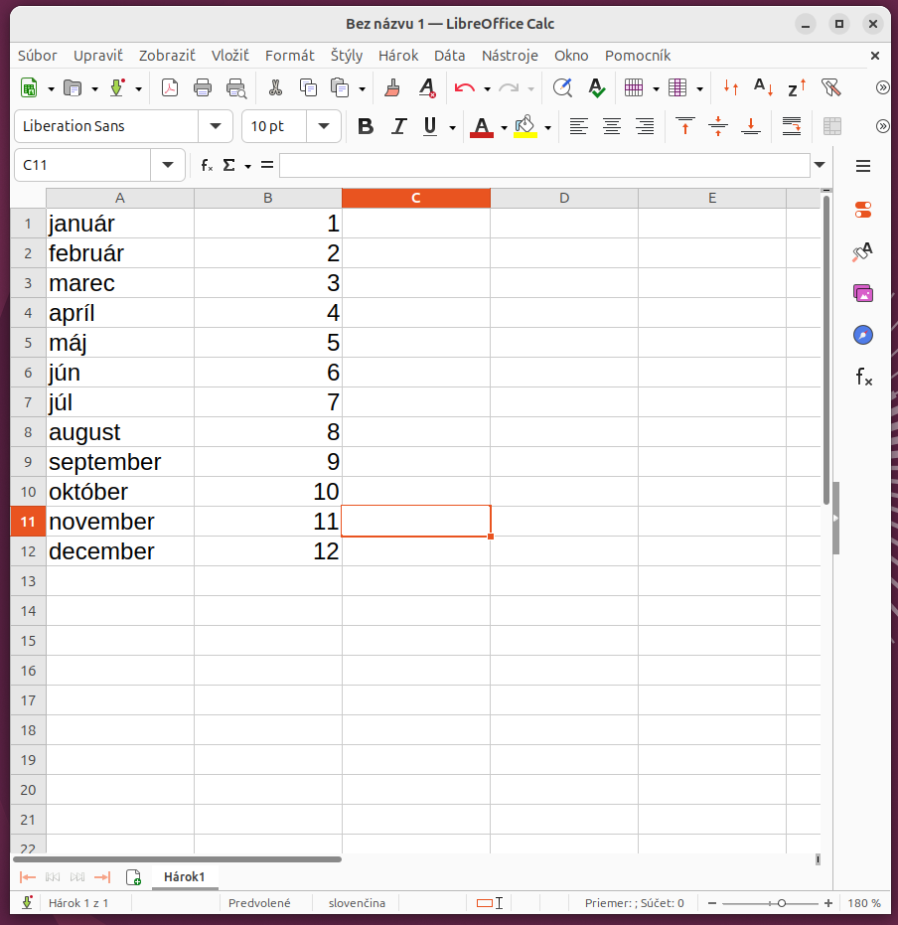This screenshot has width=898, height=925.
Task: Expand the Name Box dropdown
Action: pyautogui.click(x=168, y=165)
